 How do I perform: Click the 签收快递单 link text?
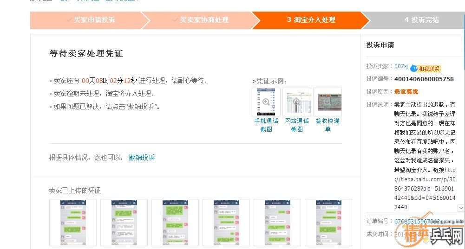[327, 125]
